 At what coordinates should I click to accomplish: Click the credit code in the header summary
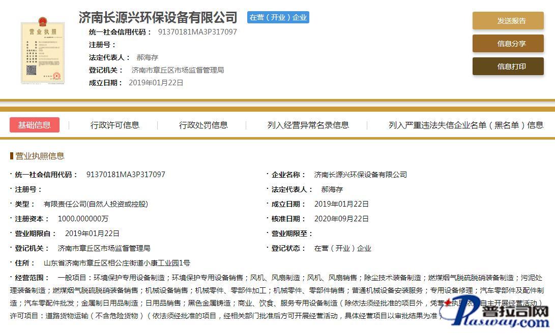pyautogui.click(x=197, y=31)
